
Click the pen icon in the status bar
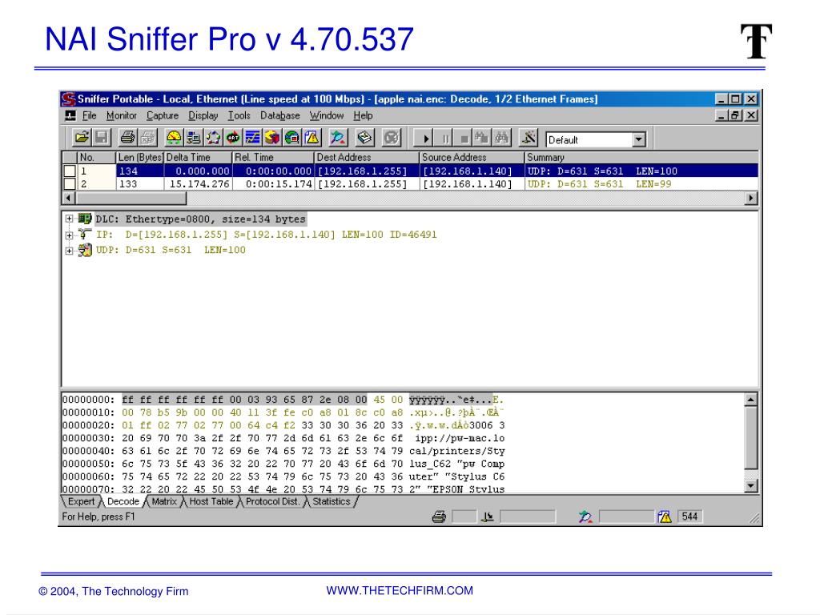[x=585, y=517]
